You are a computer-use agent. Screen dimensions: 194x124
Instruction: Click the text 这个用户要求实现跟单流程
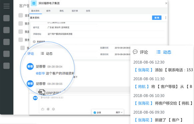click(60, 34)
